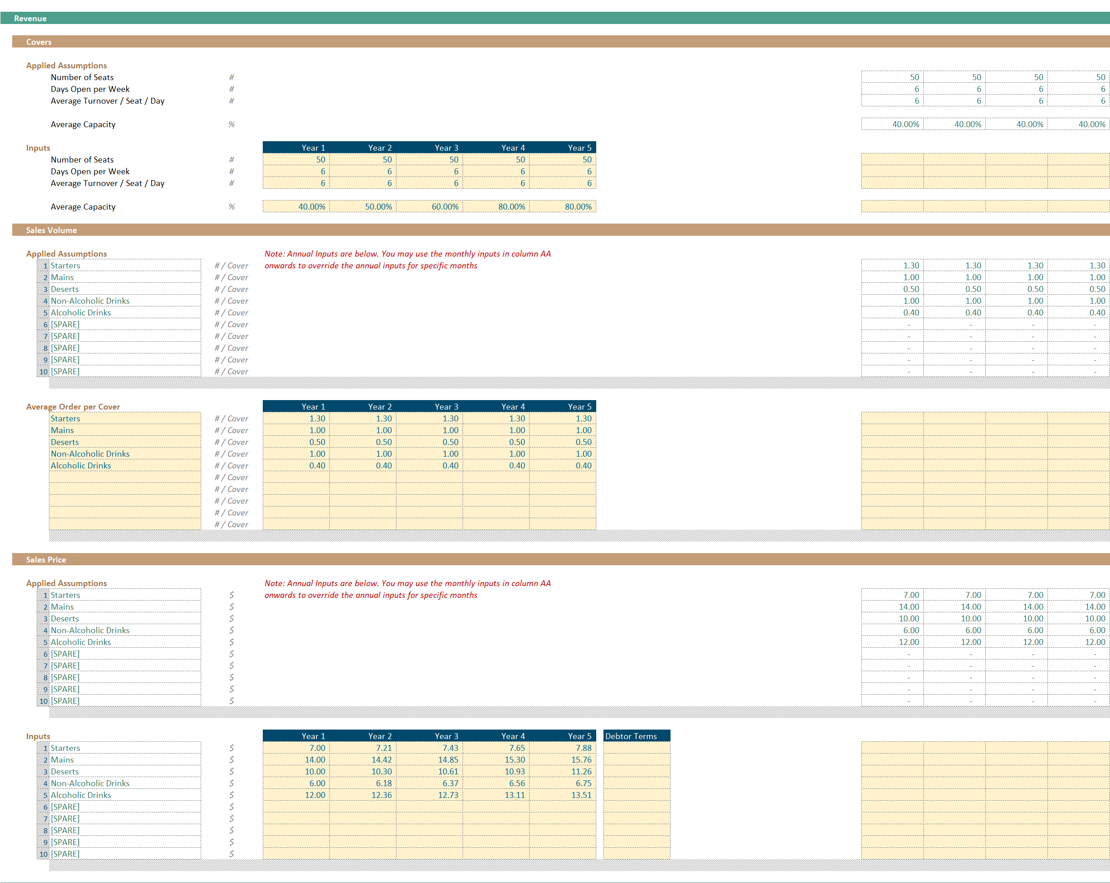Select Year 5 Days Open per Week input
The height and width of the screenshot is (883, 1110).
563,171
